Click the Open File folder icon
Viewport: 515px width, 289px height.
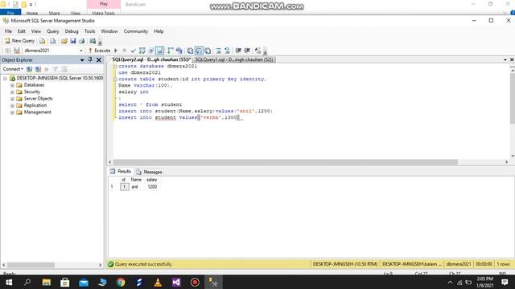(x=64, y=41)
